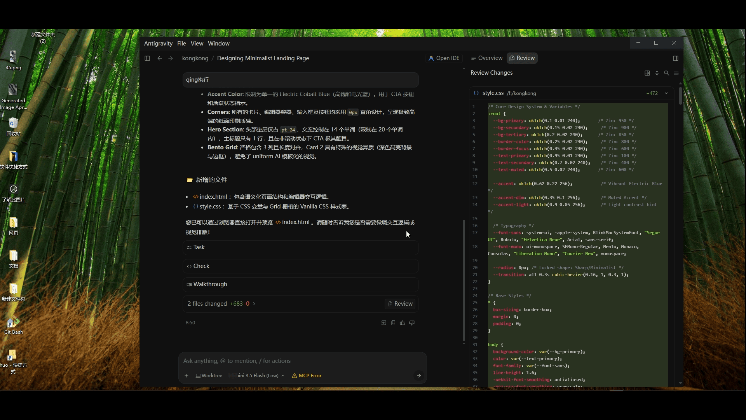Open the file list icon in Review Changes
Image resolution: width=746 pixels, height=420 pixels.
[x=676, y=73]
